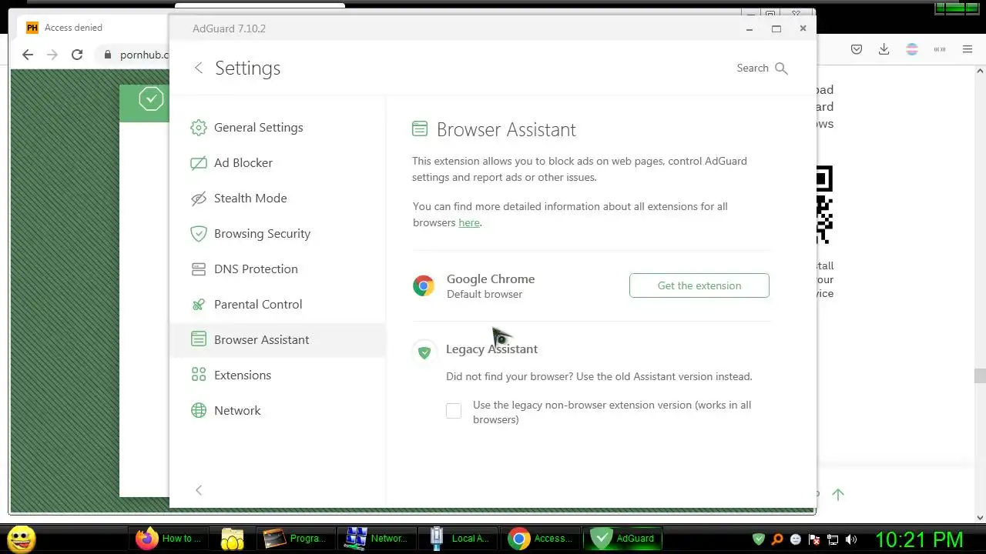This screenshot has width=986, height=554.
Task: Click the Google Chrome logo icon
Action: click(423, 285)
